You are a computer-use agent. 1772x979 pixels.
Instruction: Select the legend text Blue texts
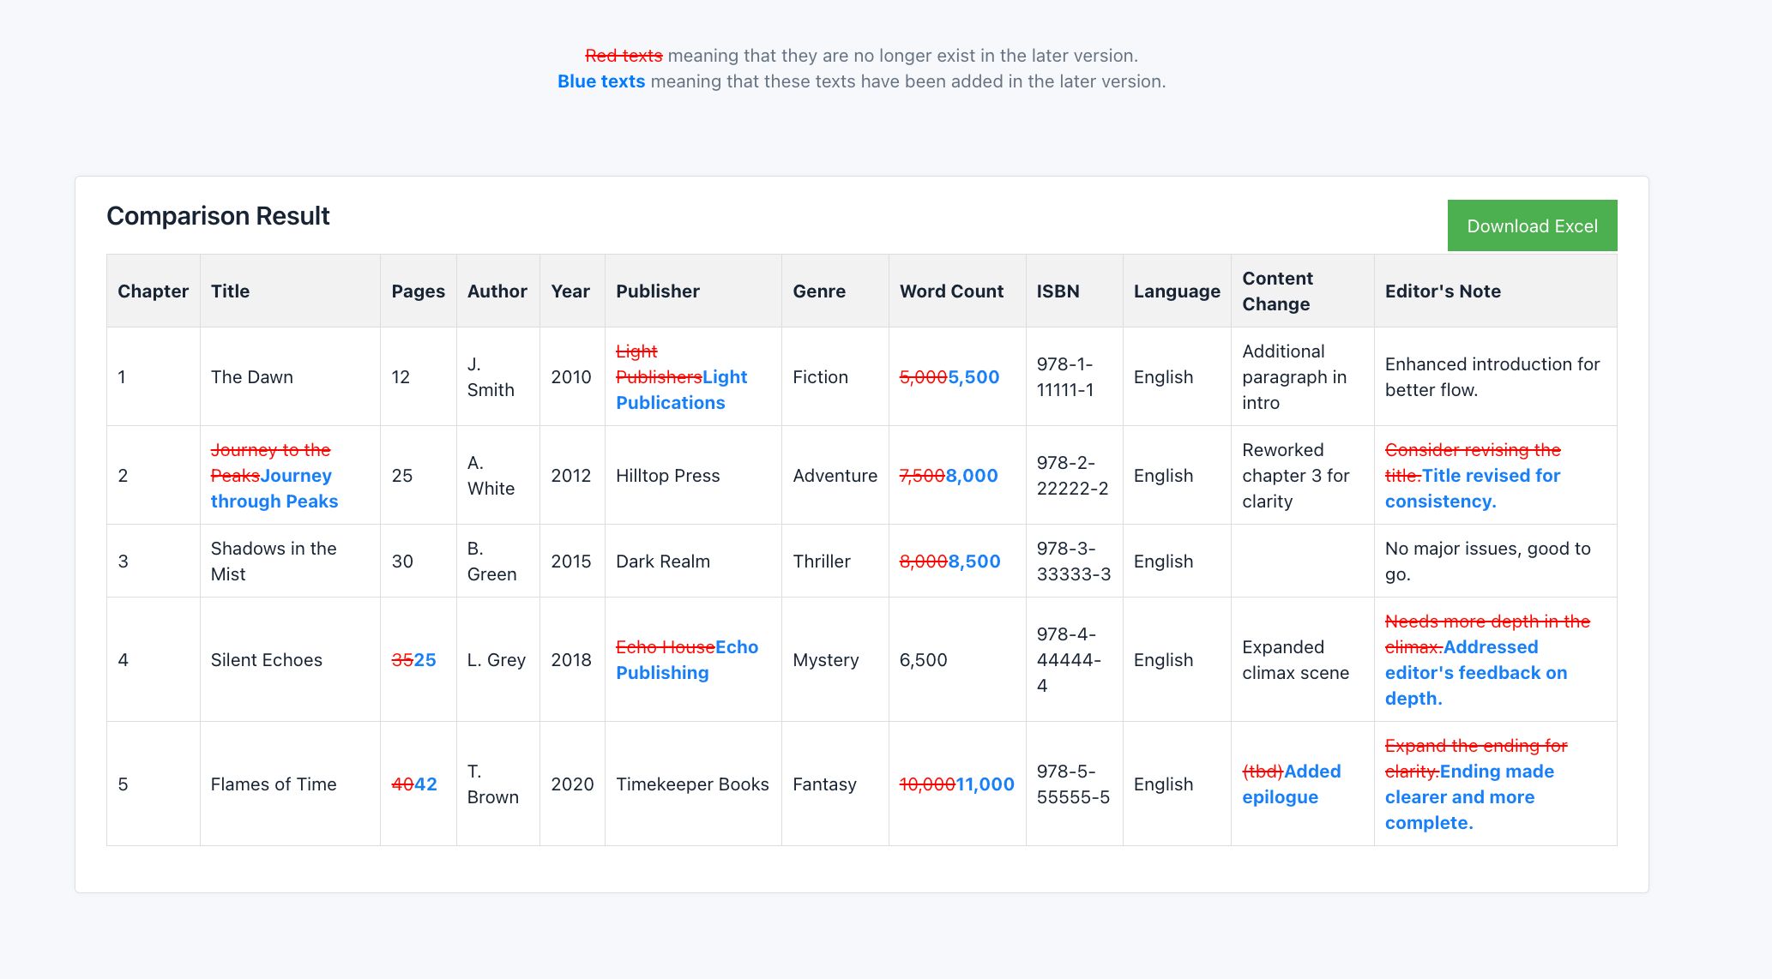pos(600,81)
